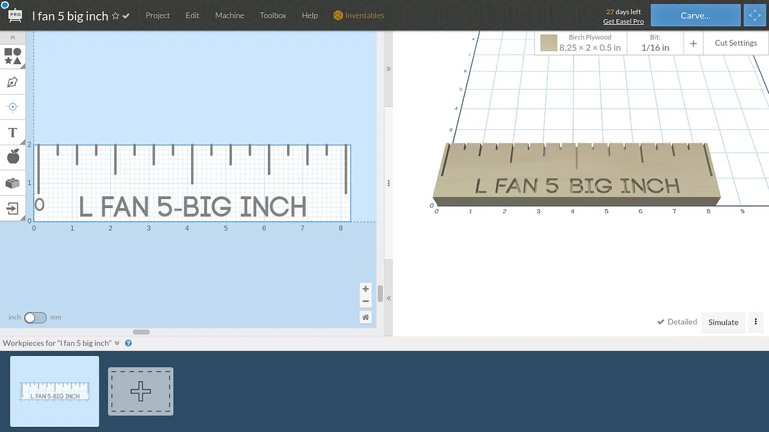Image resolution: width=769 pixels, height=432 pixels.
Task: Open the Toolbox menu
Action: click(x=273, y=15)
